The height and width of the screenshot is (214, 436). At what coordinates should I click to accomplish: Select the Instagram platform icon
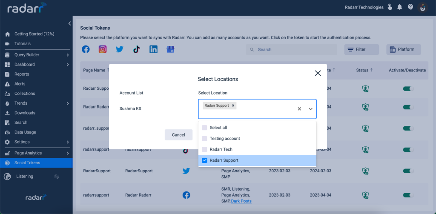click(x=103, y=49)
